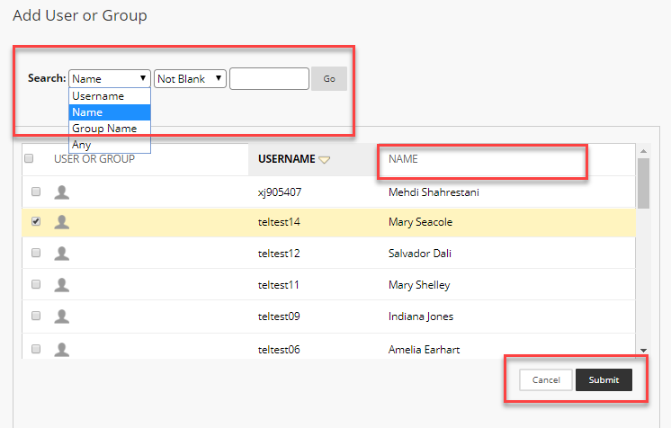This screenshot has height=428, width=671.
Task: Click user icon in teltest12 row
Action: point(62,254)
